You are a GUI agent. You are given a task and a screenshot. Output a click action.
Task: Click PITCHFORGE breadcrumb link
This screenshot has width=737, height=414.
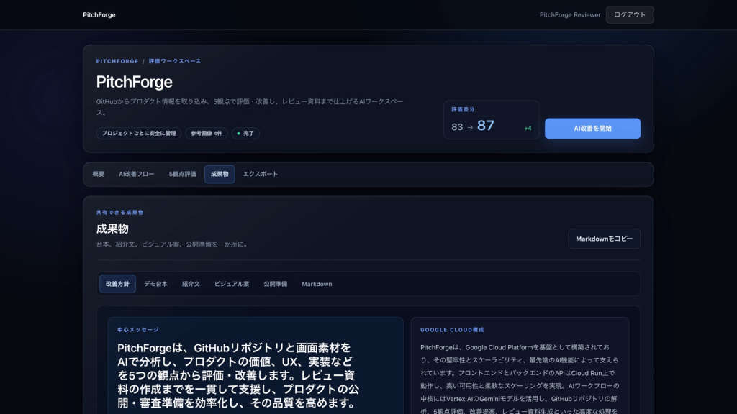(x=117, y=61)
